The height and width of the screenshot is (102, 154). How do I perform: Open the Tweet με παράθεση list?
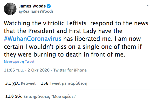click(69, 83)
